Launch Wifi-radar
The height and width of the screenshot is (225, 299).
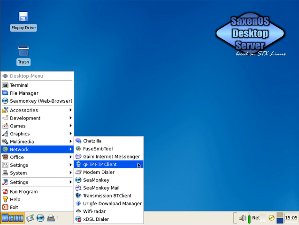coord(108,211)
